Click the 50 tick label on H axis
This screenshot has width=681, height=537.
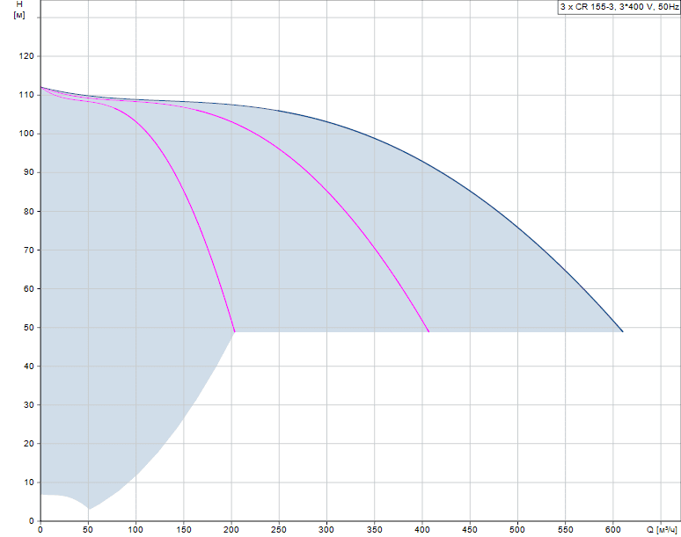(28, 328)
